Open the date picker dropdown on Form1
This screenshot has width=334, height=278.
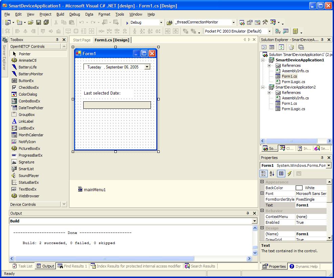pos(147,67)
